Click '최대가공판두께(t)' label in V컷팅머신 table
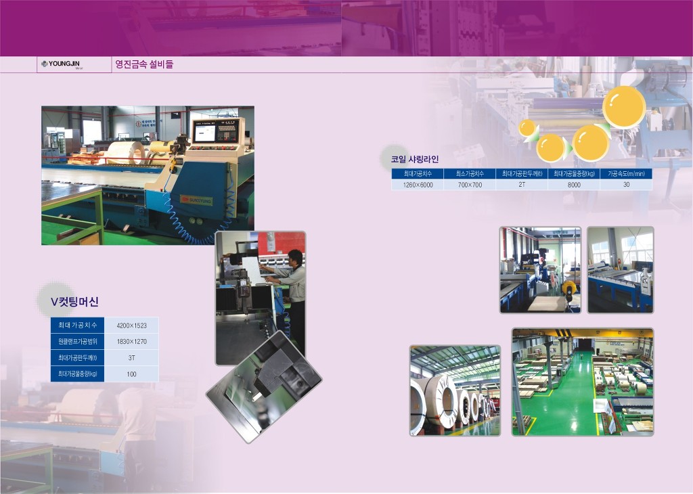The image size is (693, 494). 77,358
